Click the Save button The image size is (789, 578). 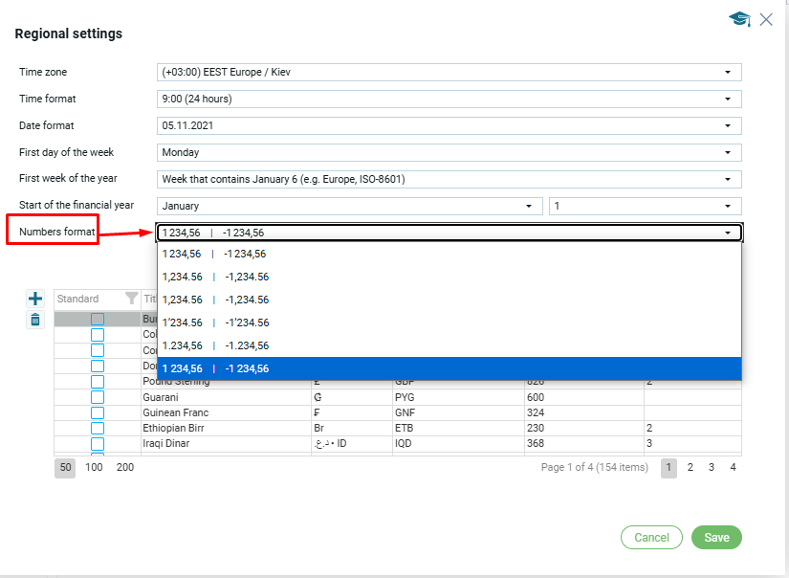[x=716, y=538]
